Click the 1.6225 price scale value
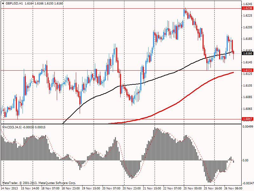 coord(248,16)
